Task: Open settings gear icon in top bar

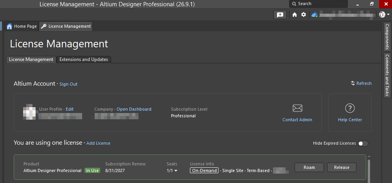Action: click(x=304, y=15)
